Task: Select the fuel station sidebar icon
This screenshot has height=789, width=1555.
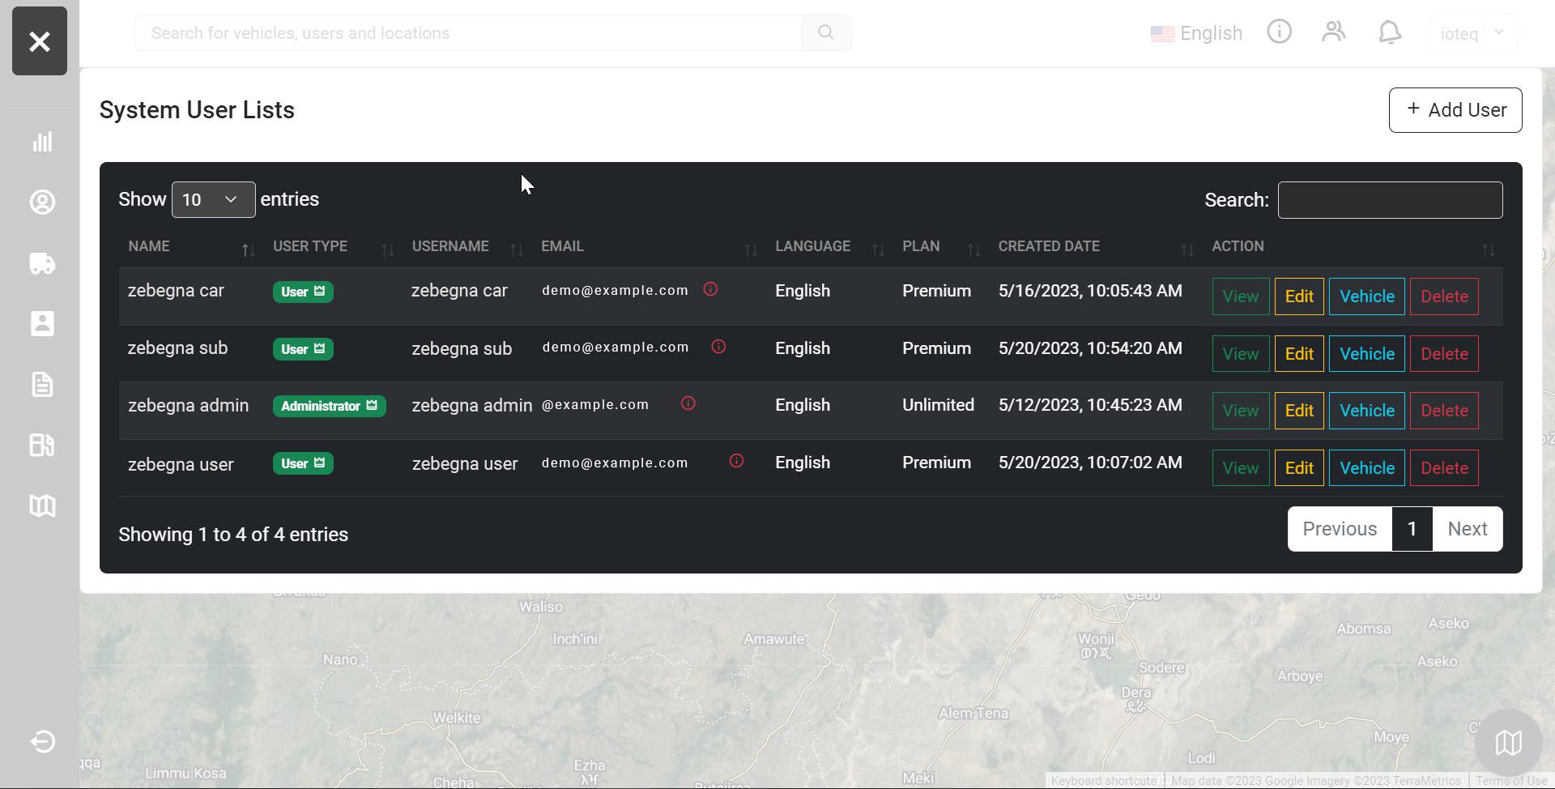Action: pyautogui.click(x=42, y=445)
